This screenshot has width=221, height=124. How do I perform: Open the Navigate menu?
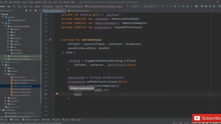[x=17, y=2]
